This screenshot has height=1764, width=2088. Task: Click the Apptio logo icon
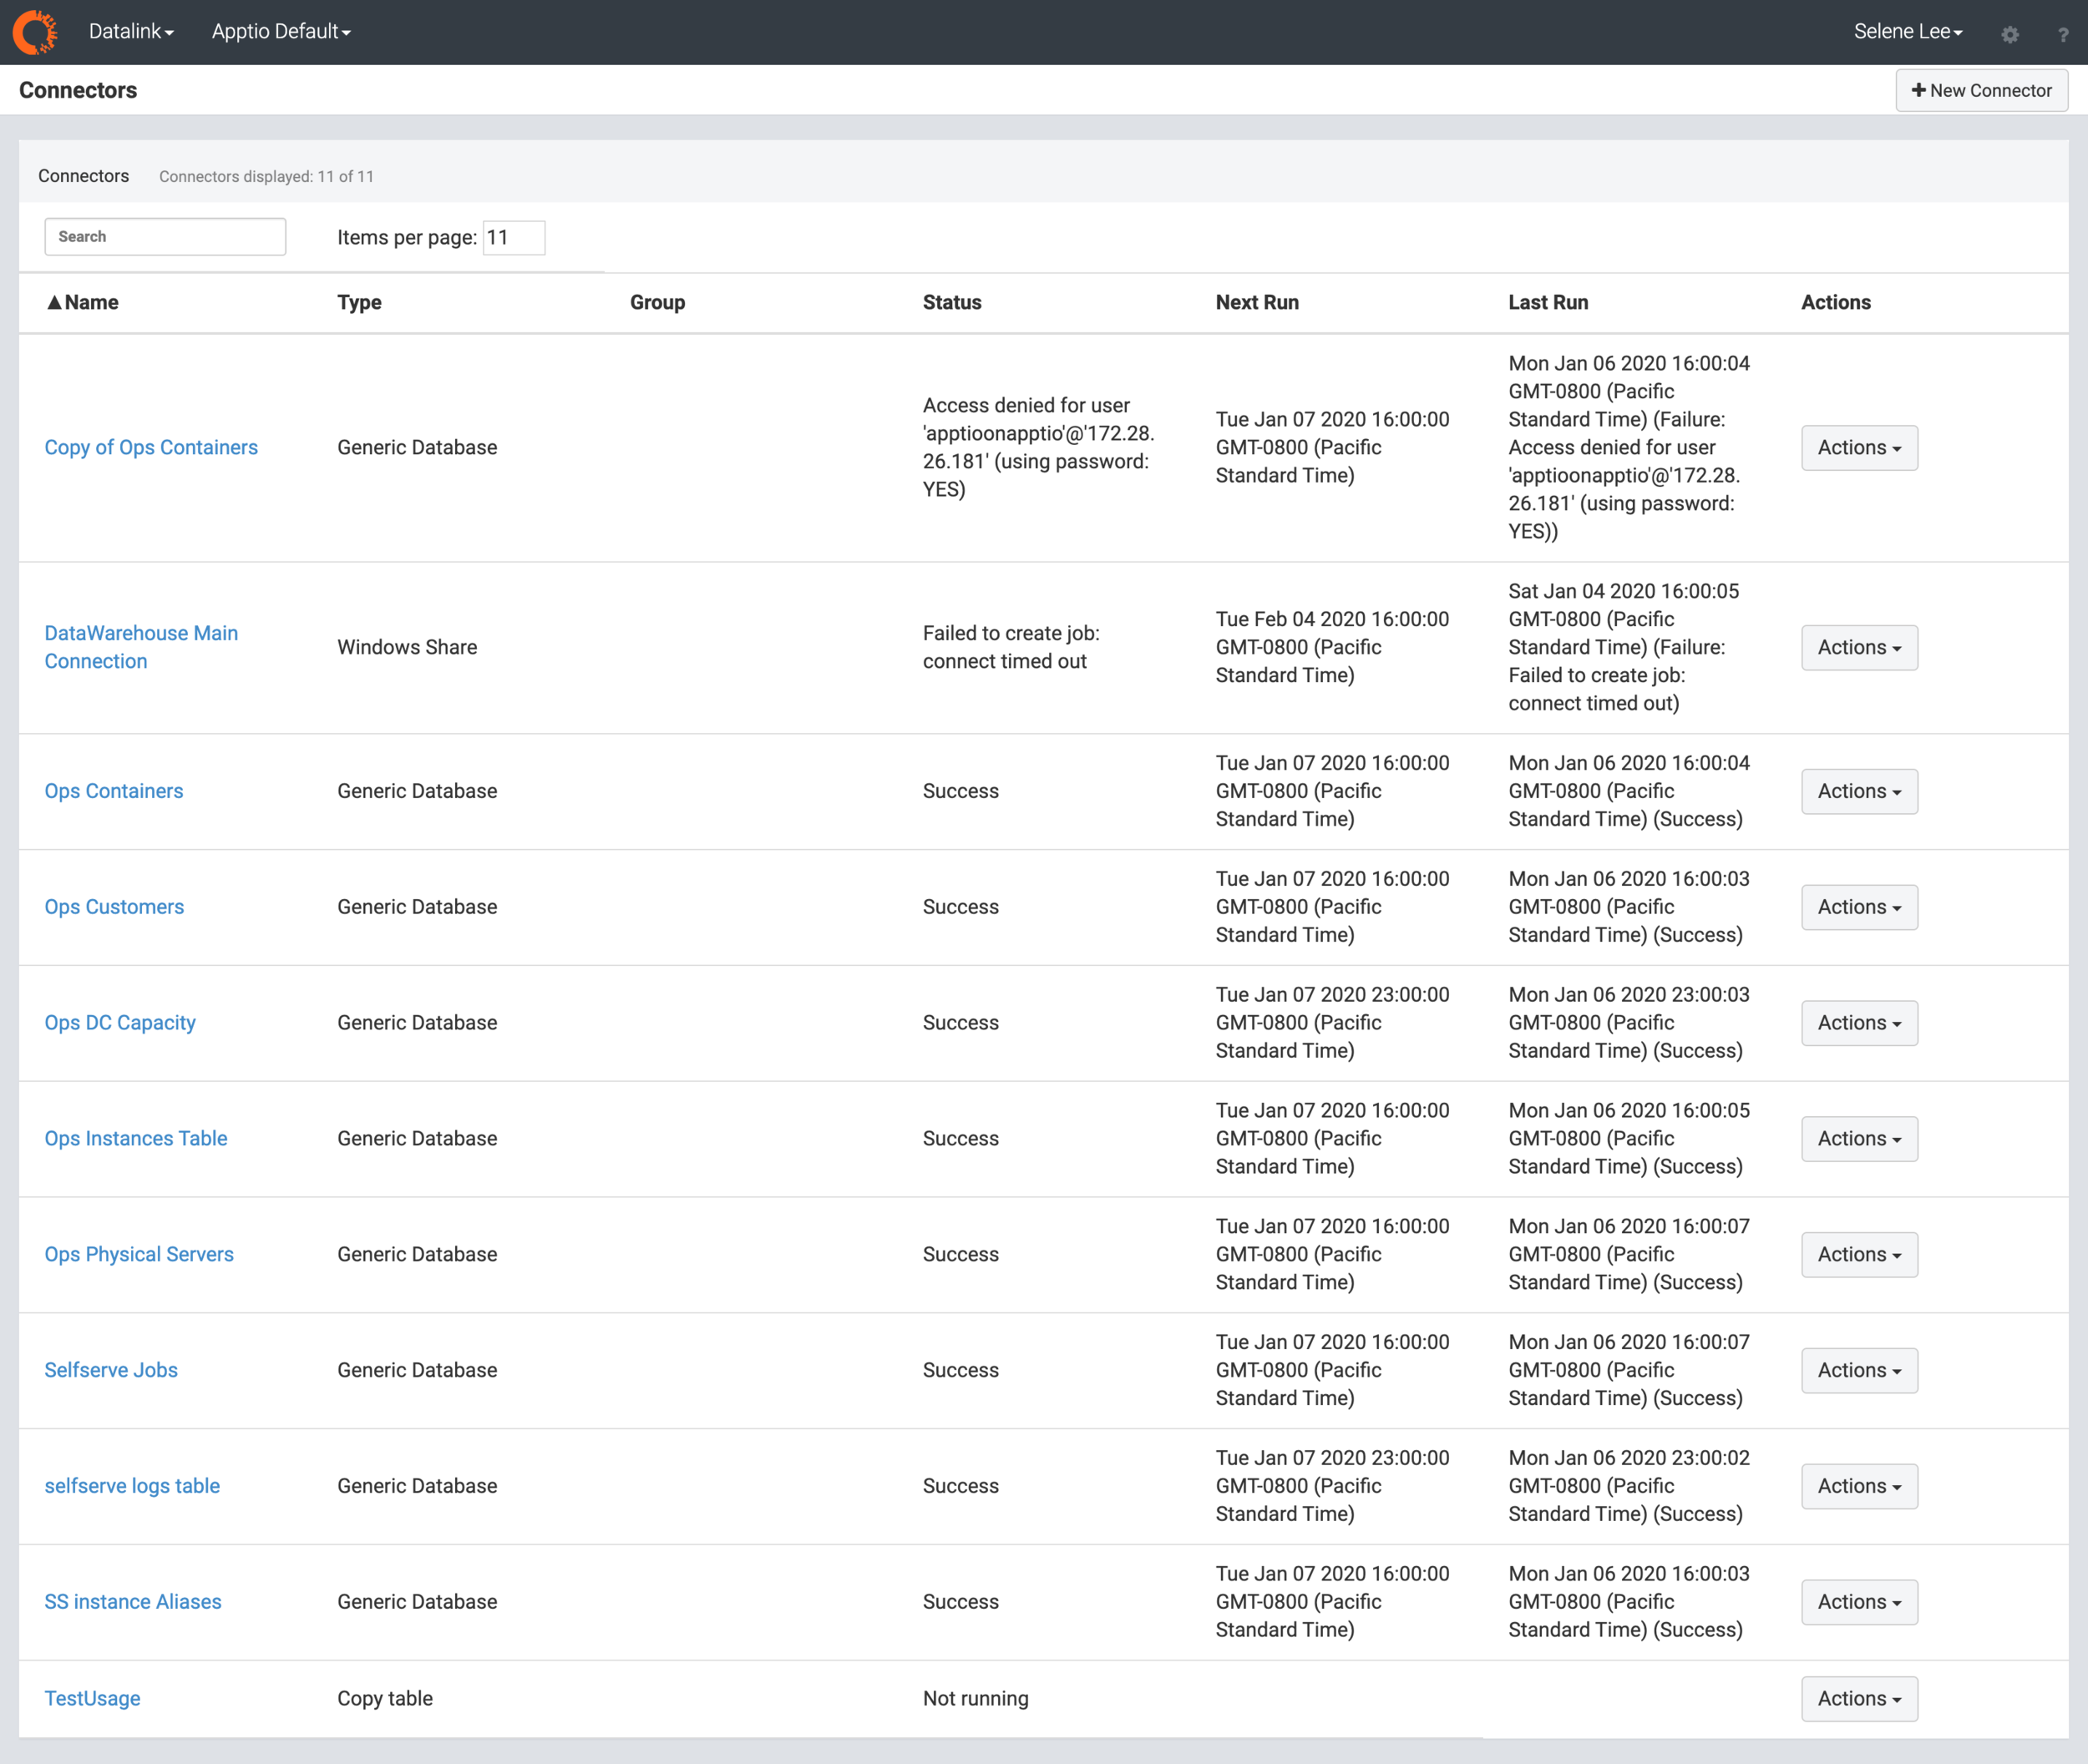(35, 32)
